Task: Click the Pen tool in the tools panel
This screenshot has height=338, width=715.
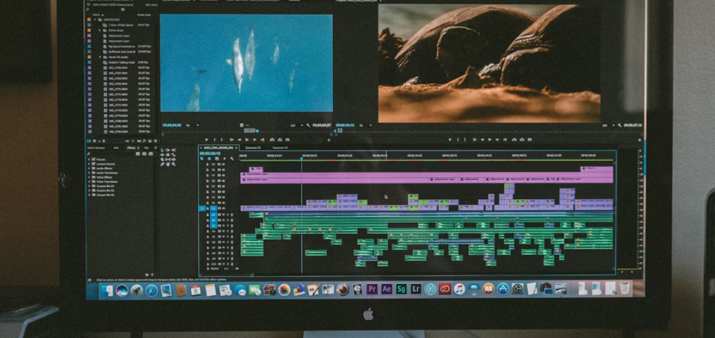Action: click(162, 163)
